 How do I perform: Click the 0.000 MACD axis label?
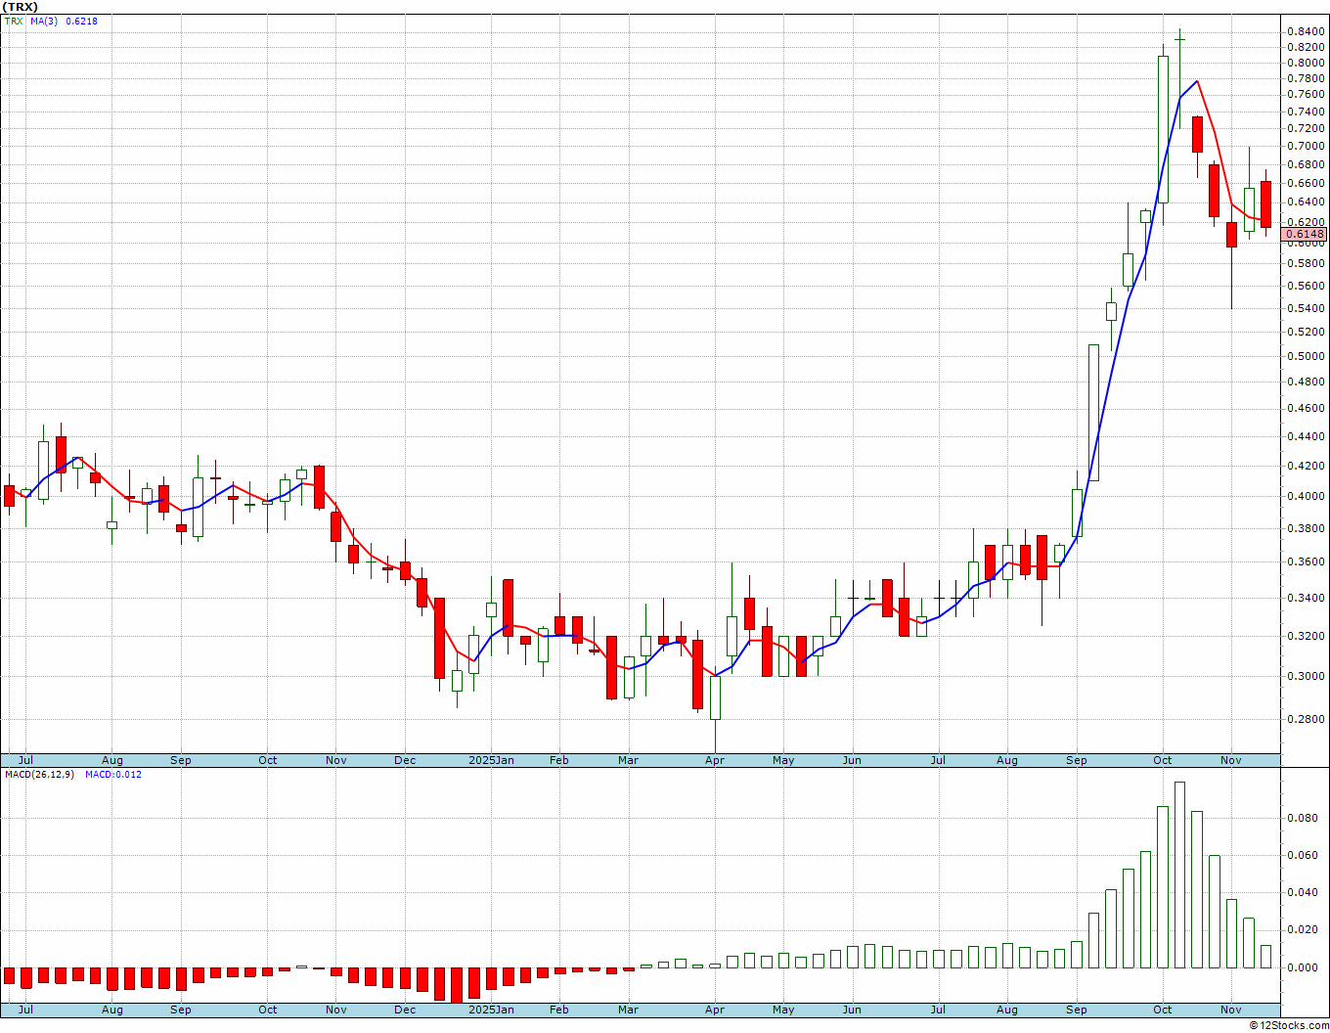click(x=1305, y=967)
